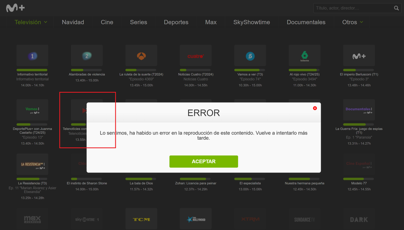404x230 pixels.
Task: Open the SkyShowtime section
Action: pos(251,22)
